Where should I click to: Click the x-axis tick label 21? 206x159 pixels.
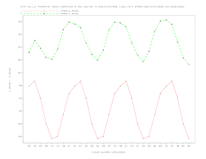point(69,146)
